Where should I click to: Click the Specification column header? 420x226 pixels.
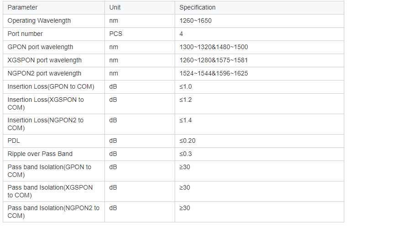pyautogui.click(x=197, y=7)
